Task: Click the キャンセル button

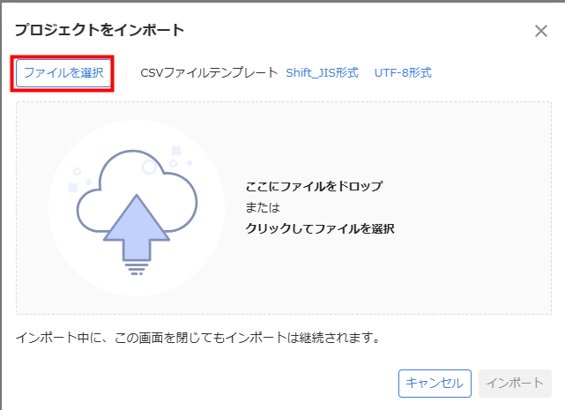Action: point(435,384)
